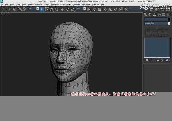Switch to the Create command panel tab
Viewport: 172px width, 121px height.
coord(145,15)
